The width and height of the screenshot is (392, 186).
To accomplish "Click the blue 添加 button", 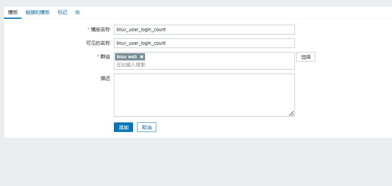I will point(123,127).
